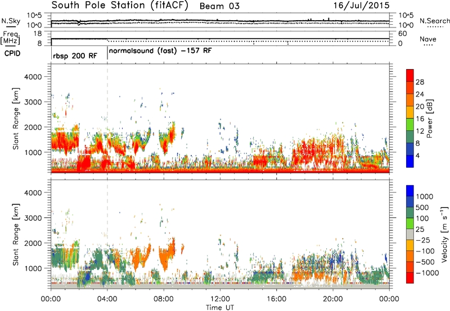This screenshot has height=311, width=450.
Task: Click the 'Slant Range [km]' label of velocity panel
Action: pyautogui.click(x=16, y=235)
